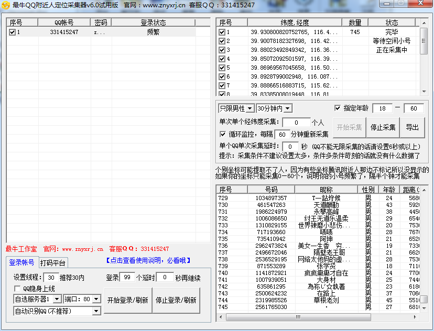Click the 纬度,经度 column header

[295, 23]
